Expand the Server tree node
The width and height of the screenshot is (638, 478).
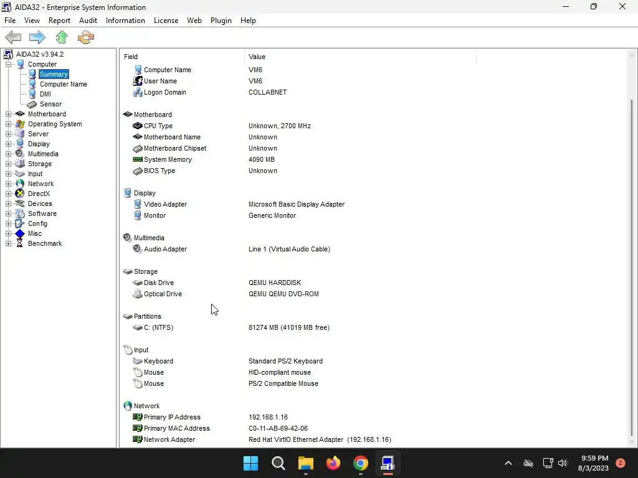pos(8,134)
